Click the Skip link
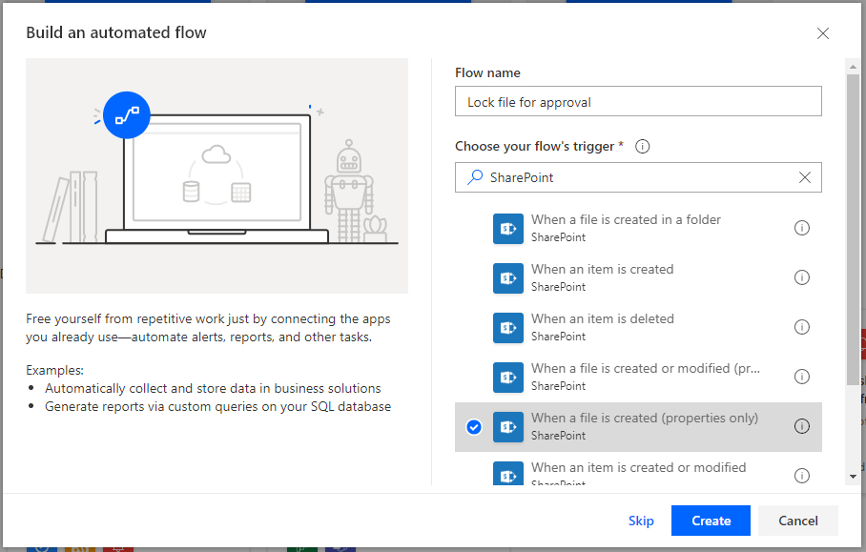Image resolution: width=866 pixels, height=552 pixels. [641, 521]
